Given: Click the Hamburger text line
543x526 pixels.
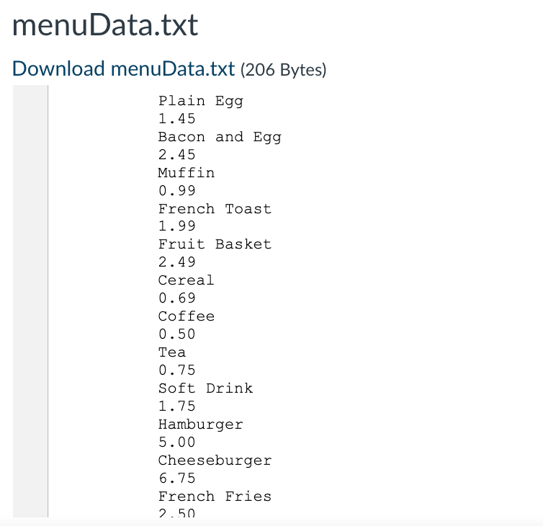Looking at the screenshot, I should [x=201, y=424].
